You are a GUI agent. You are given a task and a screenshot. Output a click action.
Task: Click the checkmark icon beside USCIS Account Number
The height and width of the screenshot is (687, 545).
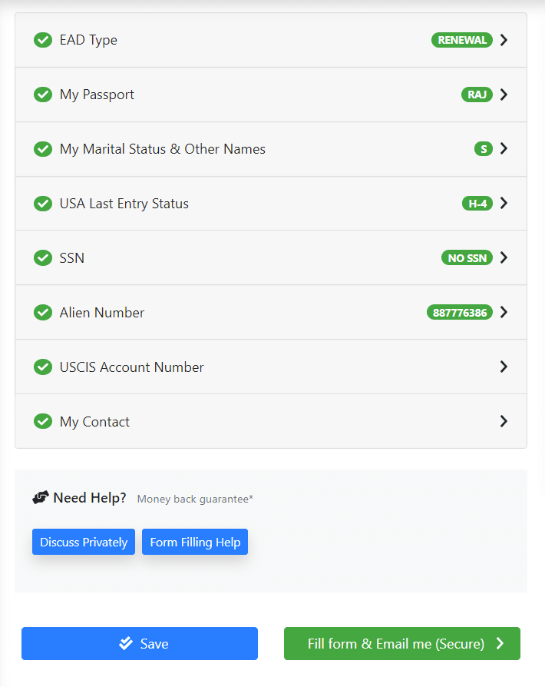(43, 367)
